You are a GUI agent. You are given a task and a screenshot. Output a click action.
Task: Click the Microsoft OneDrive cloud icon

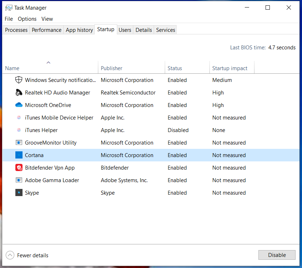(x=19, y=105)
